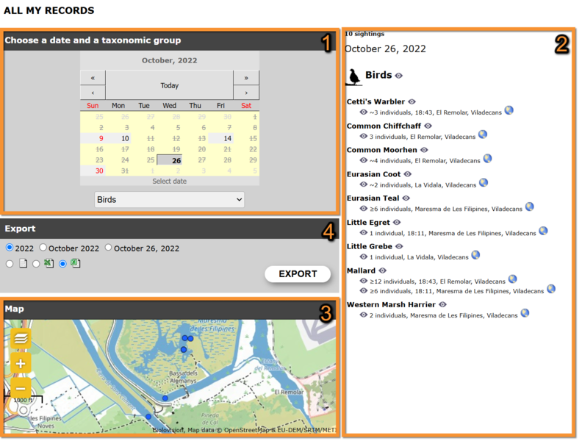Click eye icon beside Birds heading

[399, 76]
